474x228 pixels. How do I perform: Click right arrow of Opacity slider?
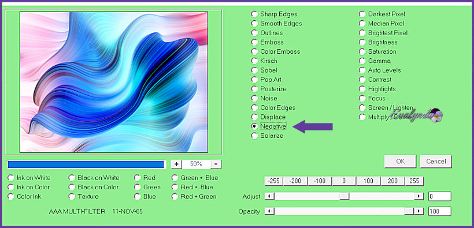(419, 211)
